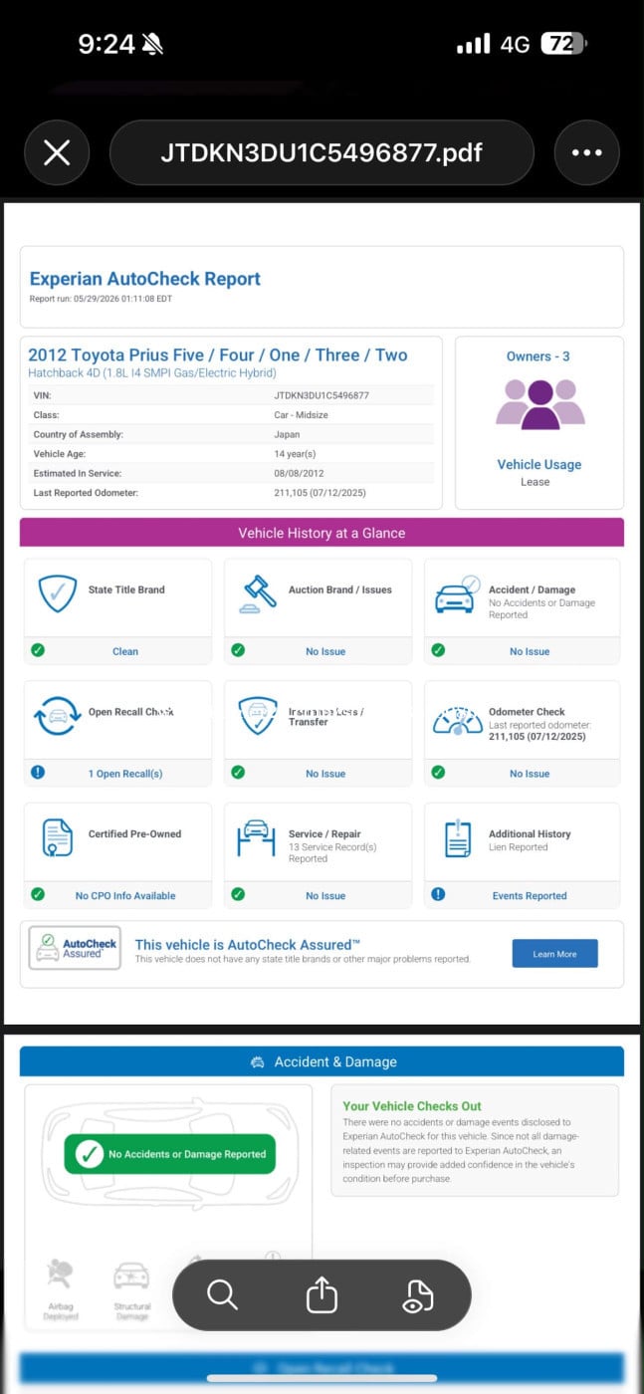The width and height of the screenshot is (644, 1394).
Task: Tap the markup document icon in bottom toolbar
Action: (418, 1295)
